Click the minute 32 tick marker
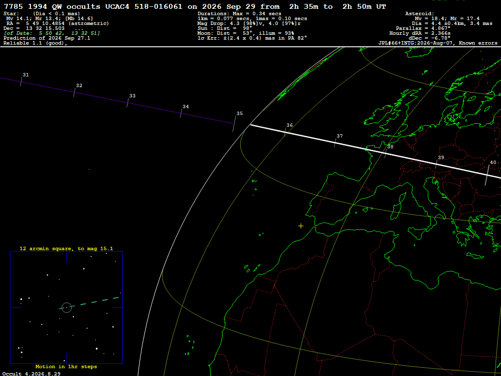Viewport: 501px width, 376px height. pyautogui.click(x=74, y=93)
